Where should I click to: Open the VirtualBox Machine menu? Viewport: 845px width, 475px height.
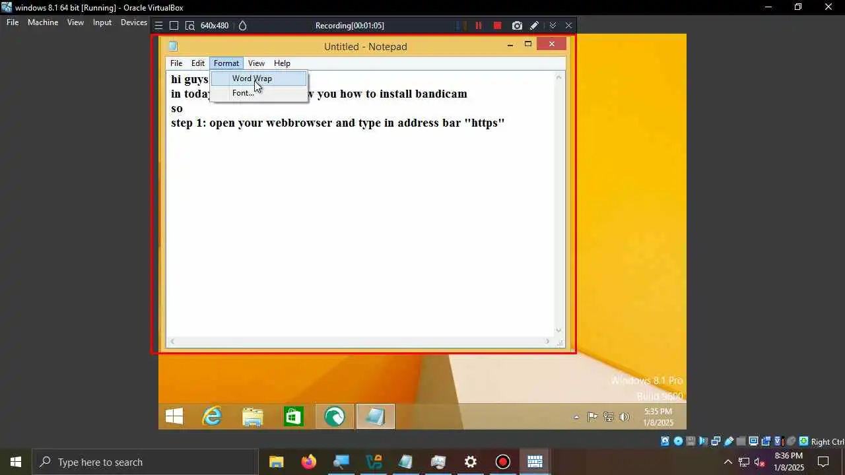click(43, 22)
